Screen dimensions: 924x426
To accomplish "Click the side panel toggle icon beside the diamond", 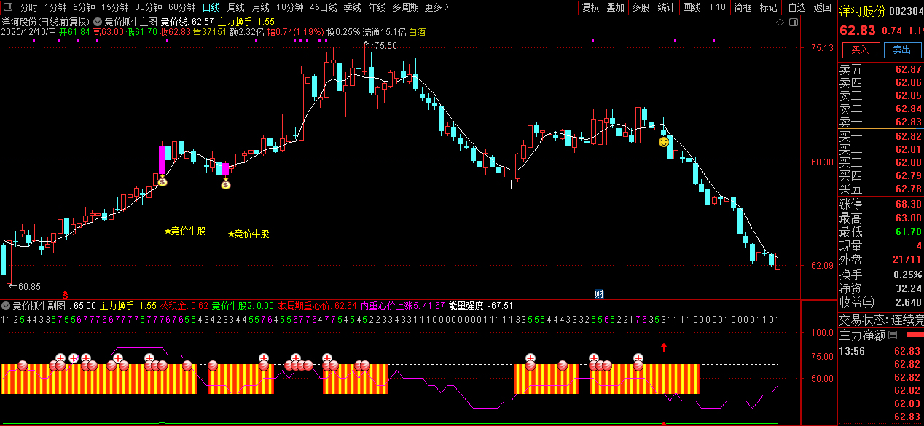I will click(794, 23).
